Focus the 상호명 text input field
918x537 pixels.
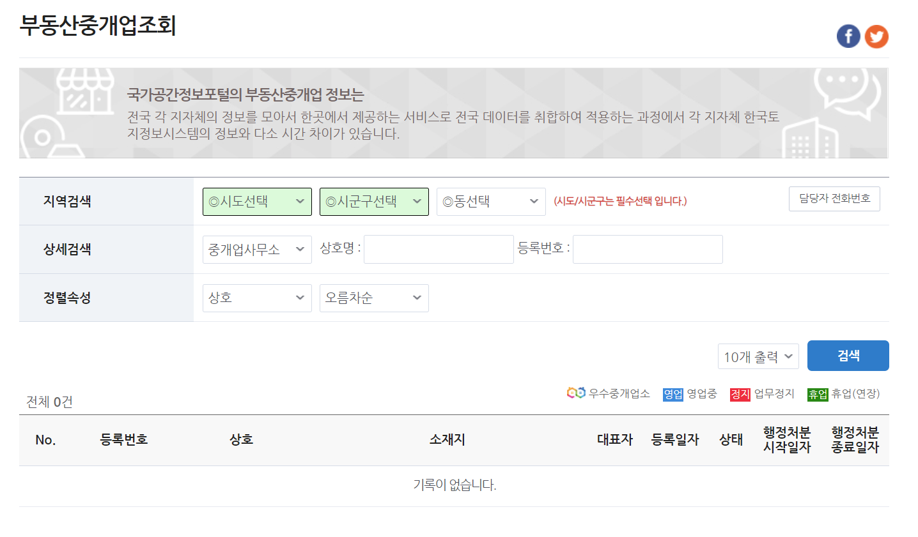[x=439, y=249]
